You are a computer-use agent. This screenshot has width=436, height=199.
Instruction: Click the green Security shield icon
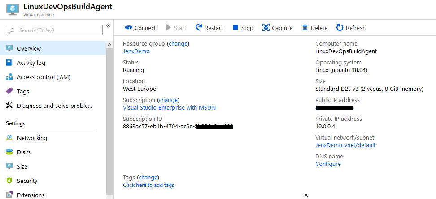click(x=9, y=181)
